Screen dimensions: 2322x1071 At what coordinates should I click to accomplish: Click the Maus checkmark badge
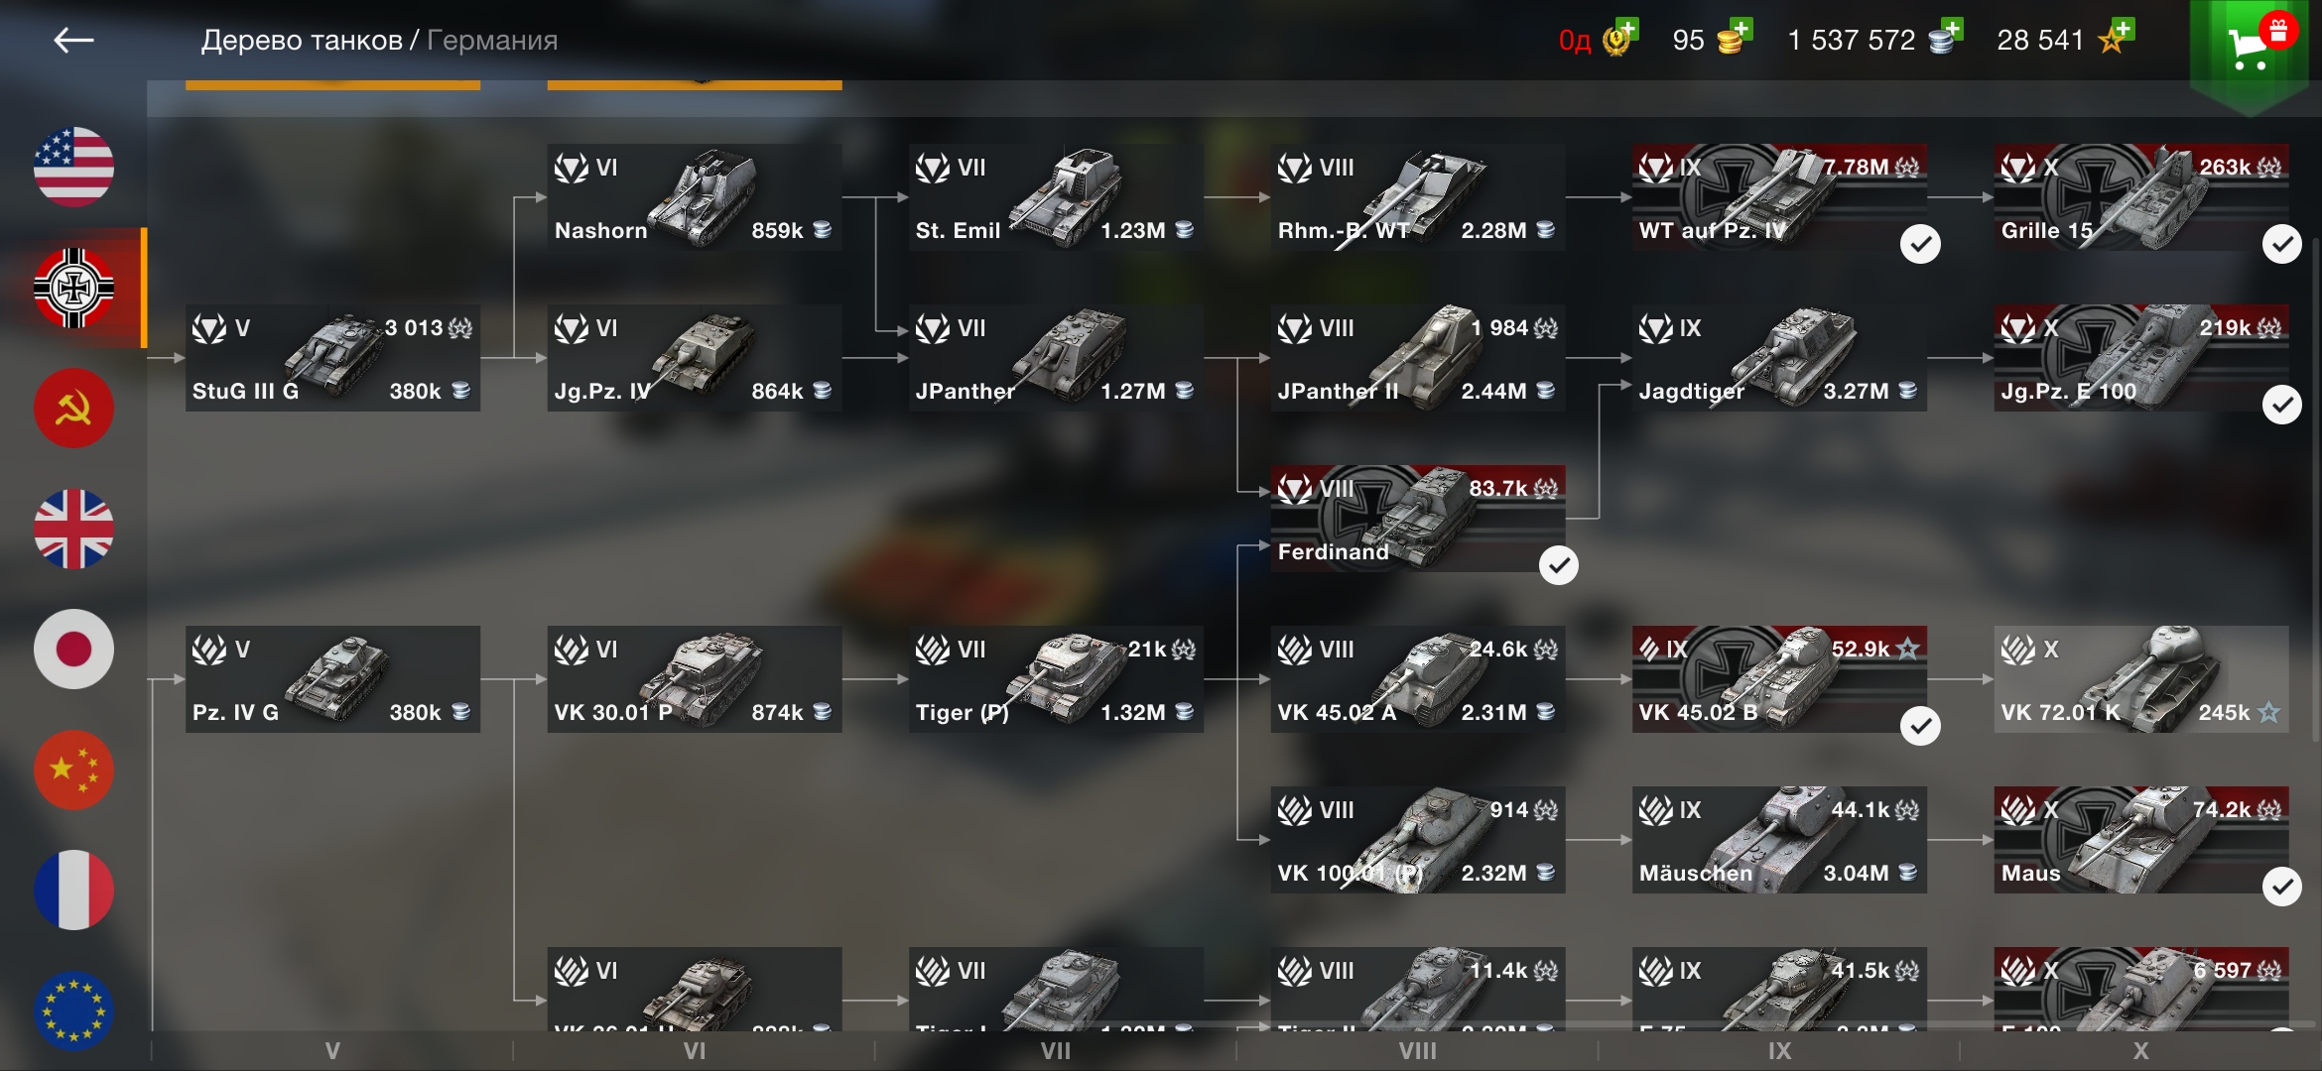[x=2281, y=887]
